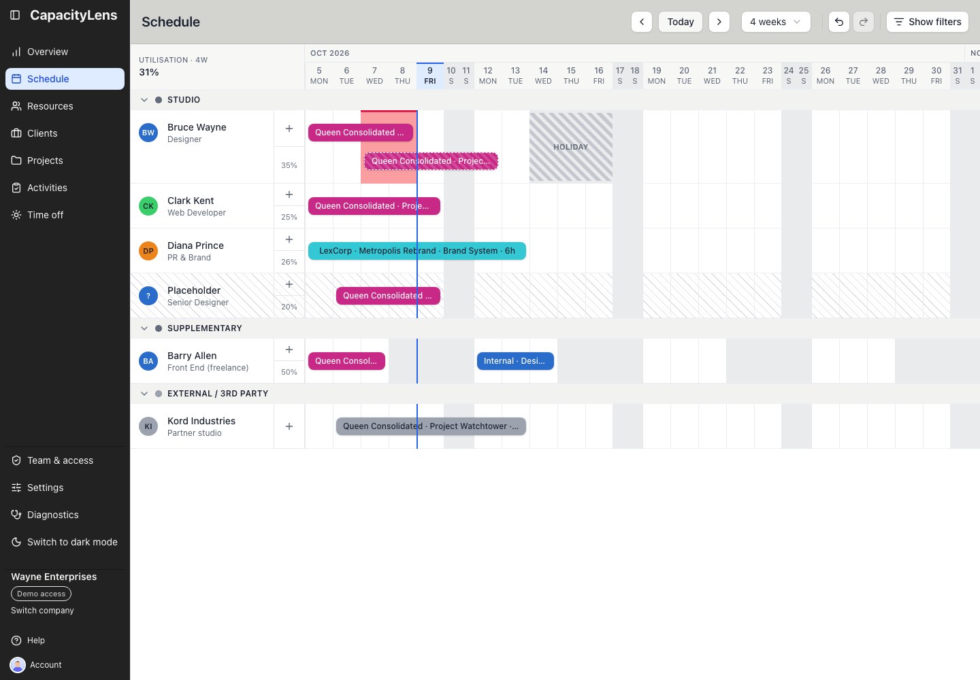Add allocation for Placeholder row

(289, 284)
